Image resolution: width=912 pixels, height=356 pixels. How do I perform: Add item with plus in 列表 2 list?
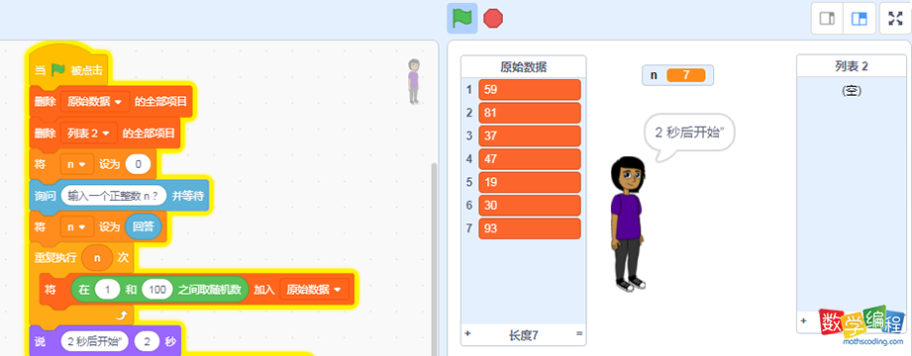tap(803, 320)
